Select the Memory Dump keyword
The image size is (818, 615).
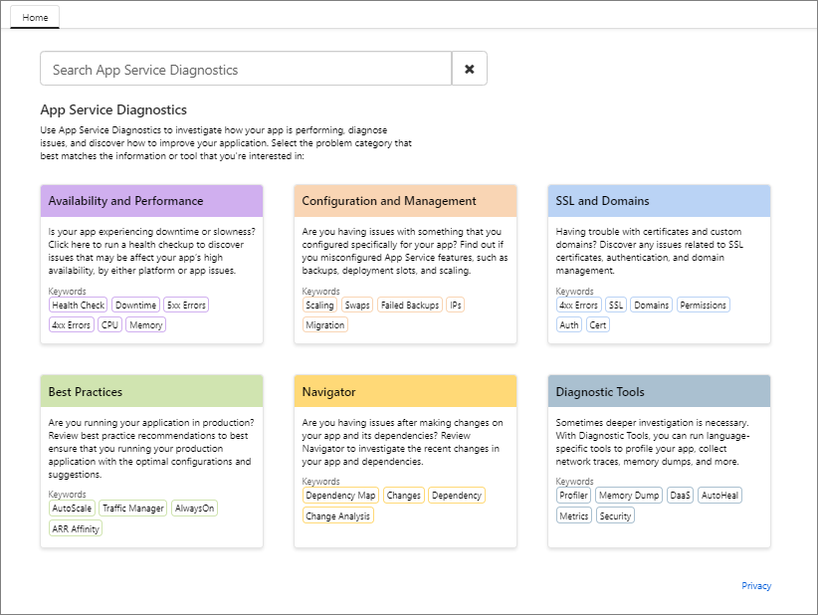click(628, 495)
